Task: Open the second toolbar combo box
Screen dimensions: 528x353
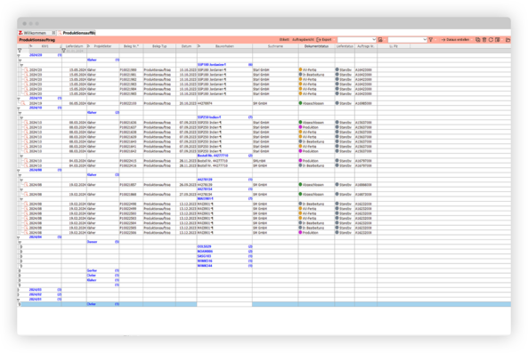Action: pyautogui.click(x=407, y=40)
